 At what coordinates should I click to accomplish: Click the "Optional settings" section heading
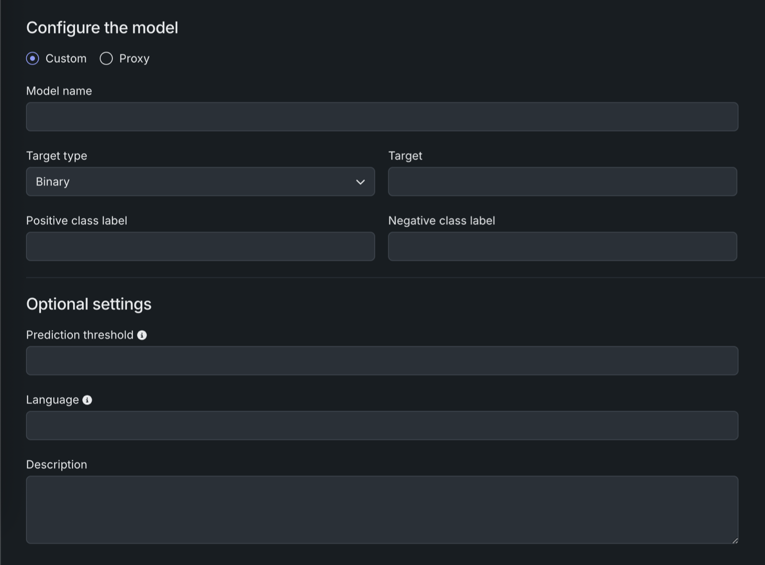88,304
